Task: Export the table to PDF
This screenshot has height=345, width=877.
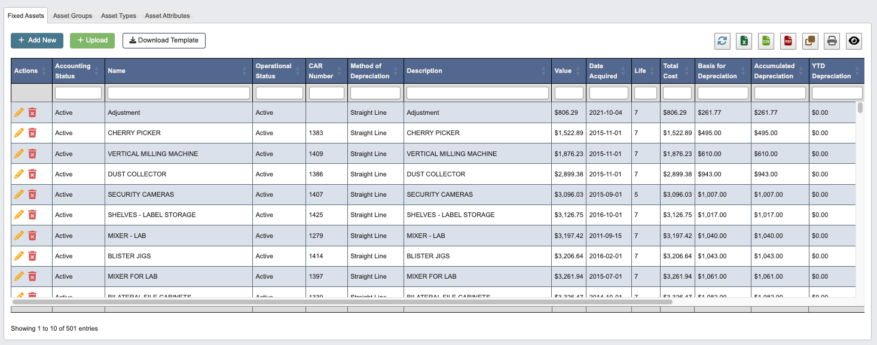Action: click(788, 41)
